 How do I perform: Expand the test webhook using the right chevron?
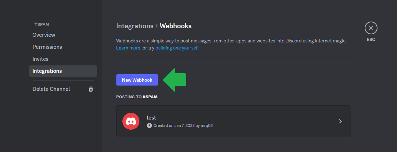click(x=340, y=121)
